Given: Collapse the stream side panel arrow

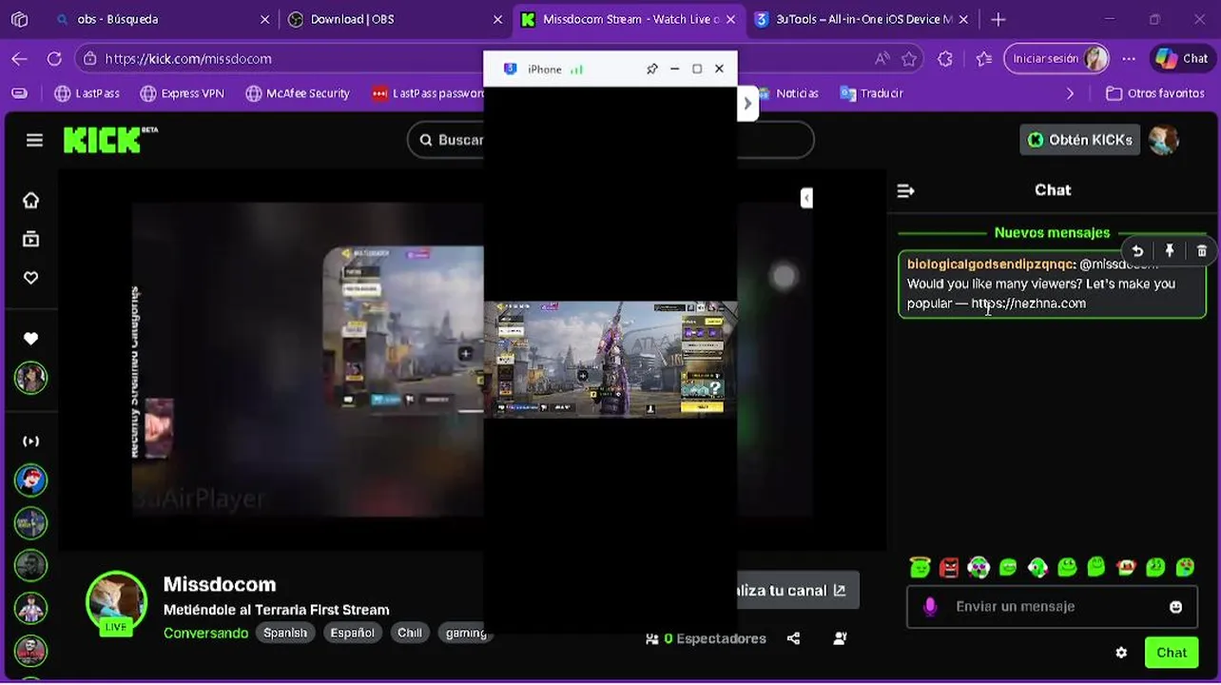Looking at the screenshot, I should (806, 198).
